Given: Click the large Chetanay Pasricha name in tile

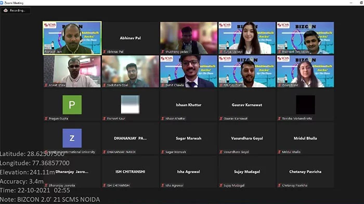Looking at the screenshot, I should (x=305, y=172).
